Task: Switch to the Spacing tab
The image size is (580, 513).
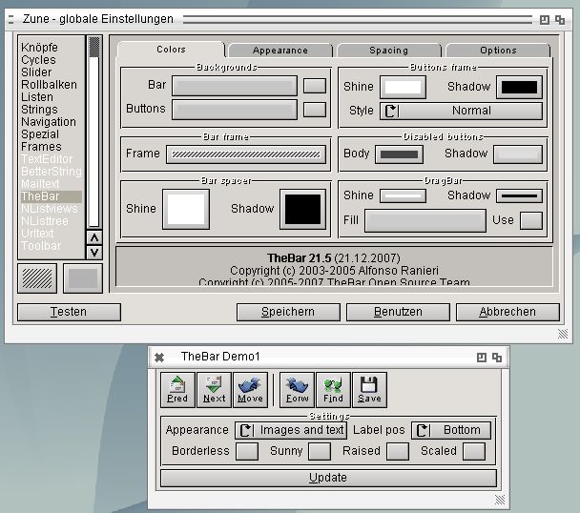Action: 388,51
